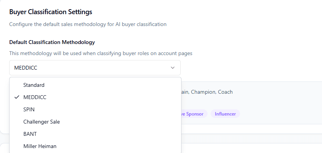Screen dimensions: 322x153
Task: Click the Champion role text
Action: [x=203, y=92]
